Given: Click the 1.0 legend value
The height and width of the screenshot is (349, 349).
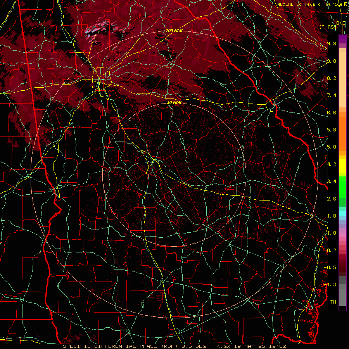Looking at the screenshot, I should pyautogui.click(x=332, y=233).
